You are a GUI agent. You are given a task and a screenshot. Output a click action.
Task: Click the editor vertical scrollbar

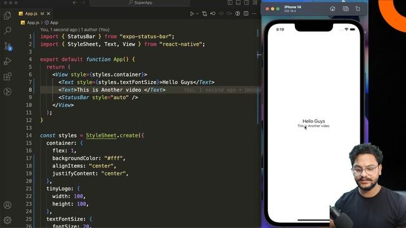point(258,77)
